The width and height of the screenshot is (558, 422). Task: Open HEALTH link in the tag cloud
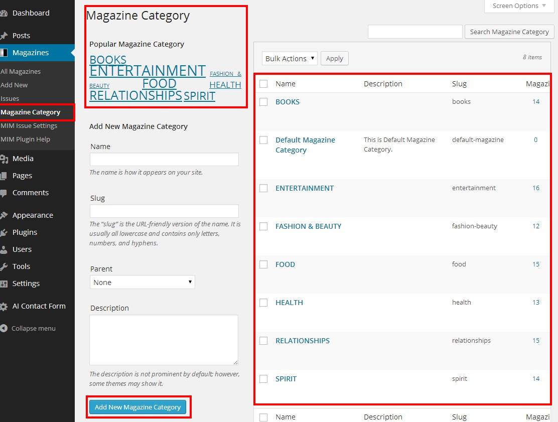pyautogui.click(x=225, y=85)
